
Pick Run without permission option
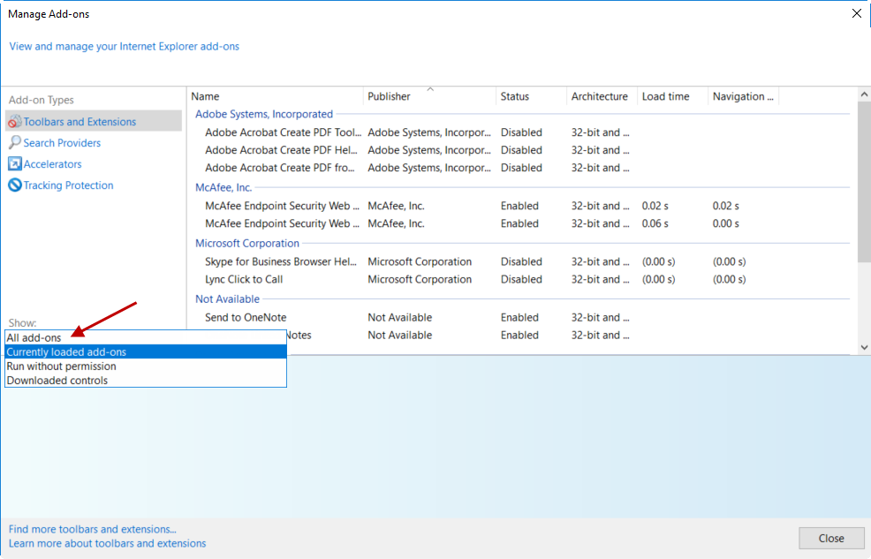click(146, 366)
